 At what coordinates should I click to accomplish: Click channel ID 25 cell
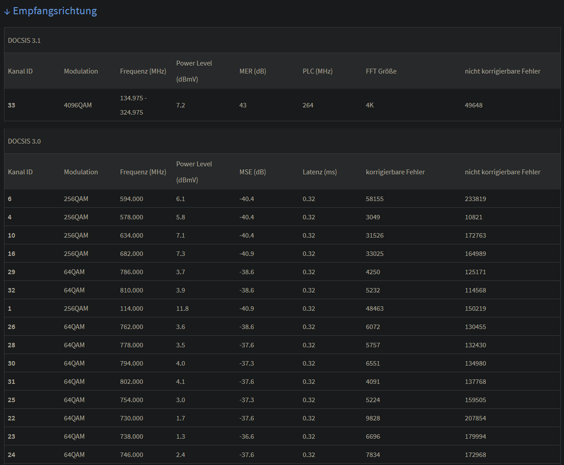click(11, 400)
